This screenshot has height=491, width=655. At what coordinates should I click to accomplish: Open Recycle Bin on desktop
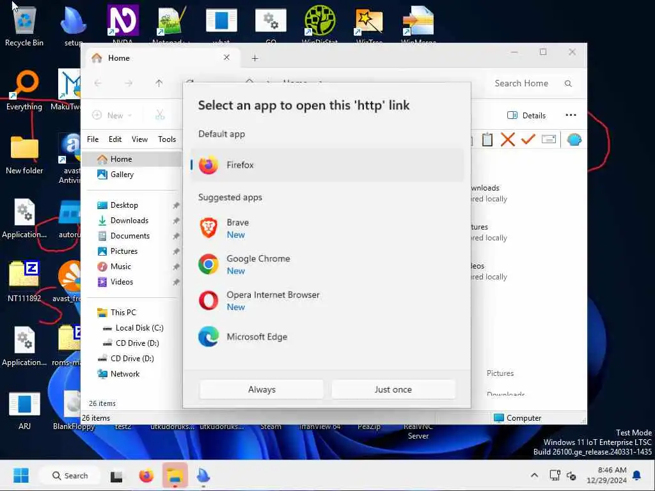pos(24,26)
